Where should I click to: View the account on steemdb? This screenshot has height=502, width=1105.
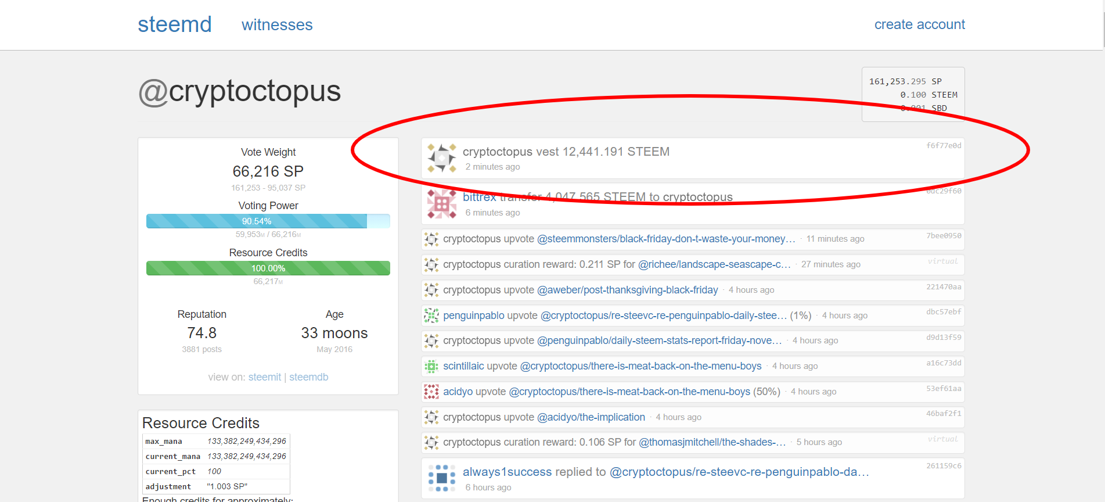pos(309,377)
